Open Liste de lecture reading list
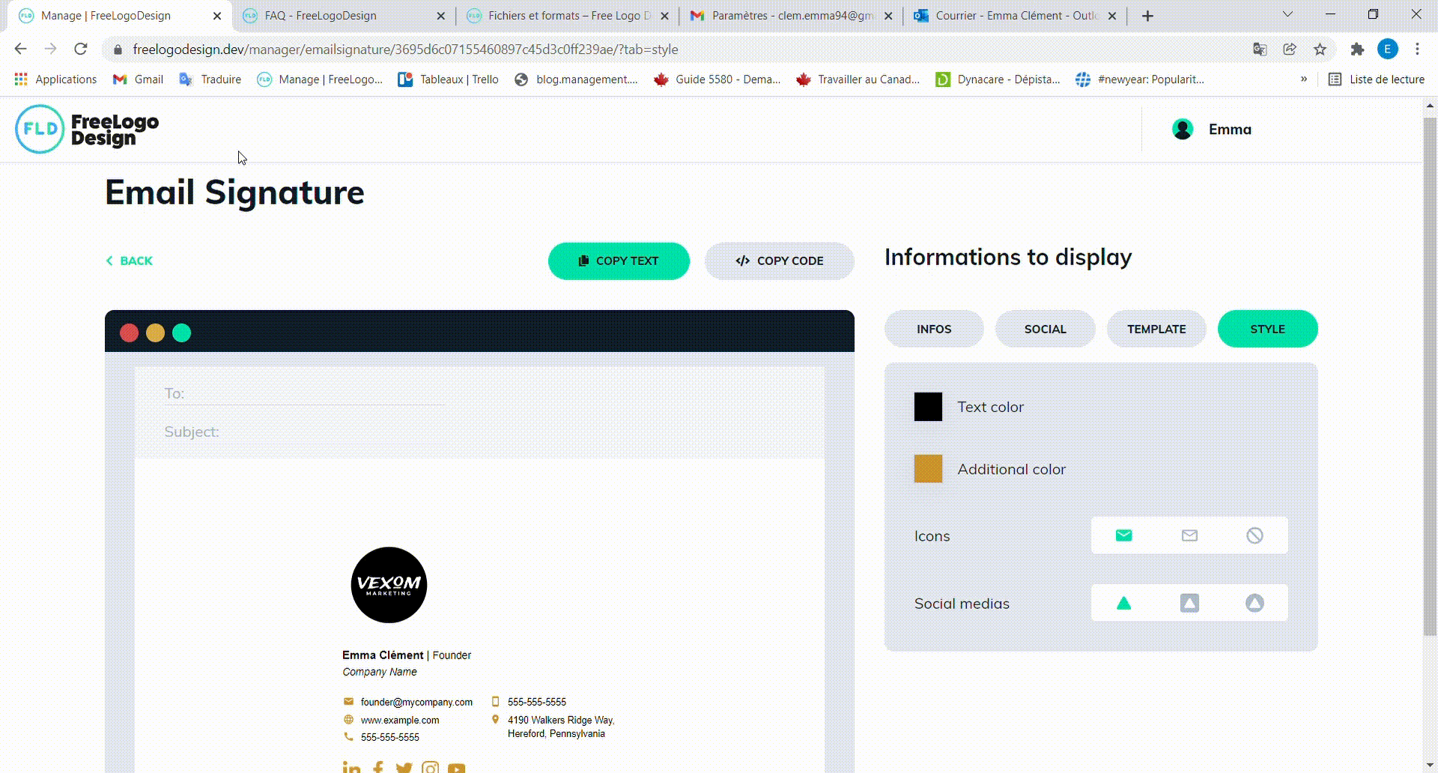This screenshot has height=773, width=1438. pos(1376,79)
